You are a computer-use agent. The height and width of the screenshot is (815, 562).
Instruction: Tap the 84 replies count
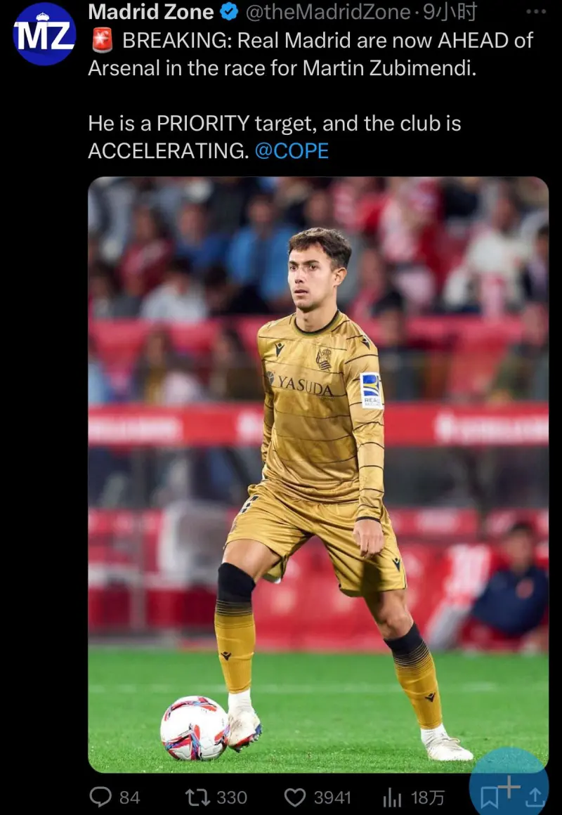(x=129, y=797)
